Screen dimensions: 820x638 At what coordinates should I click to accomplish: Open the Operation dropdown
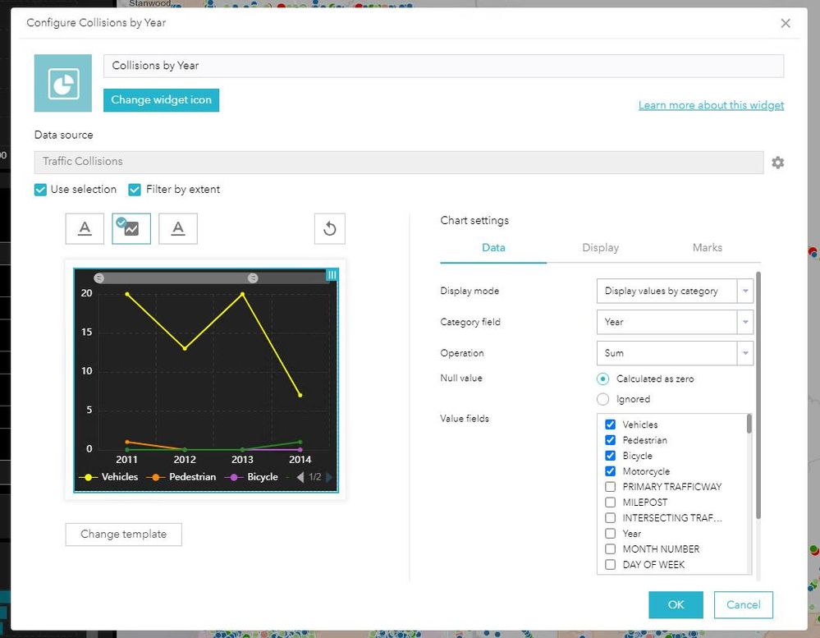675,353
